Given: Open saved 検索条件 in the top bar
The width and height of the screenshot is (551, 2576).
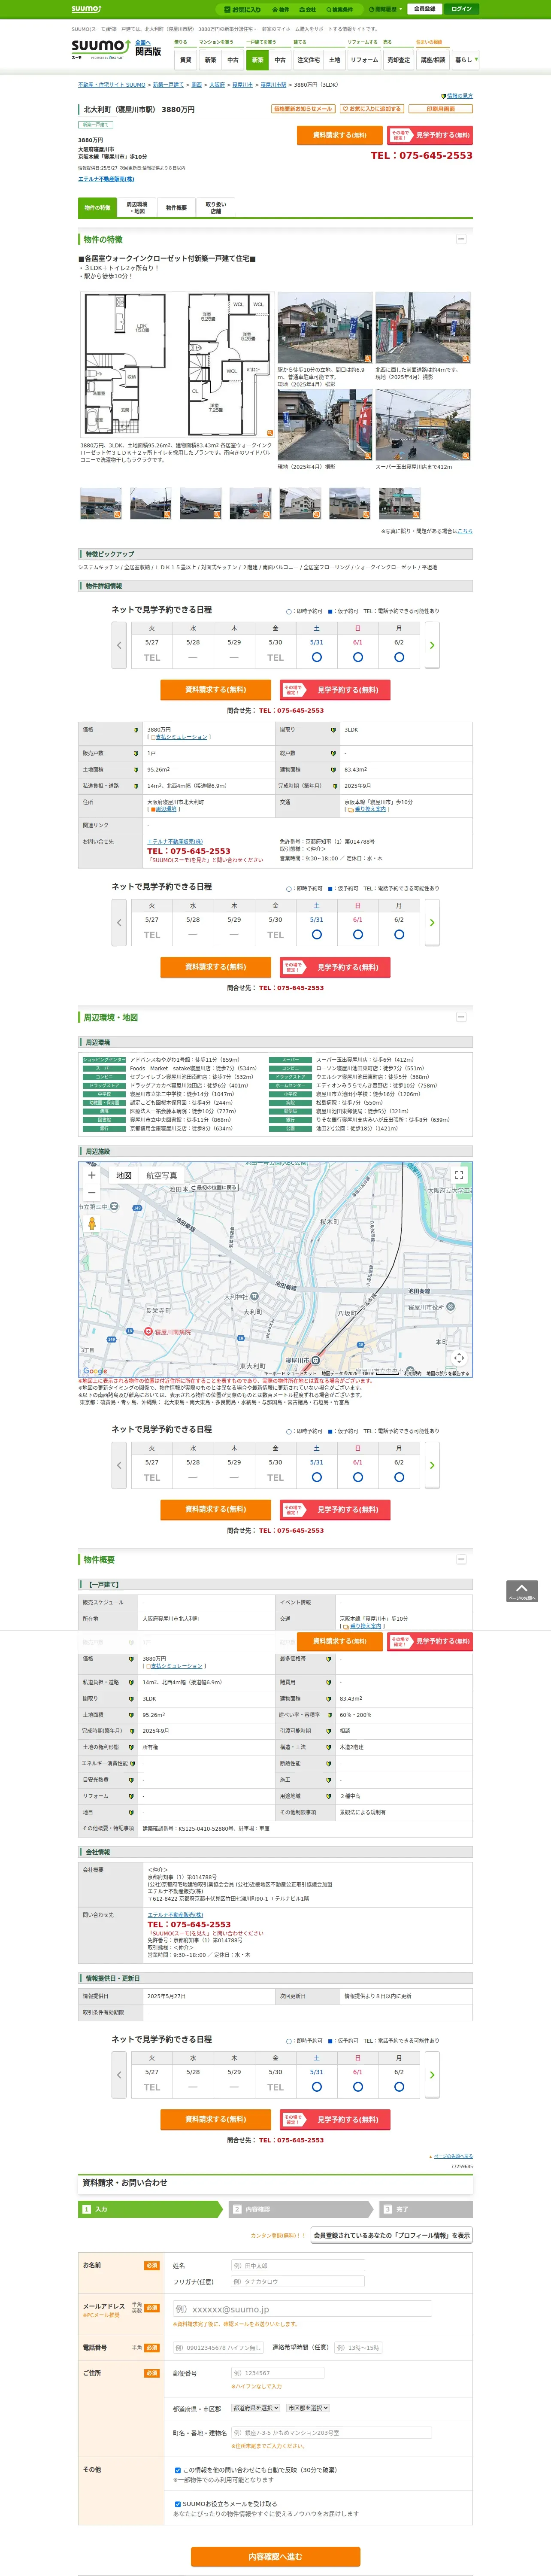Looking at the screenshot, I should 339,9.
